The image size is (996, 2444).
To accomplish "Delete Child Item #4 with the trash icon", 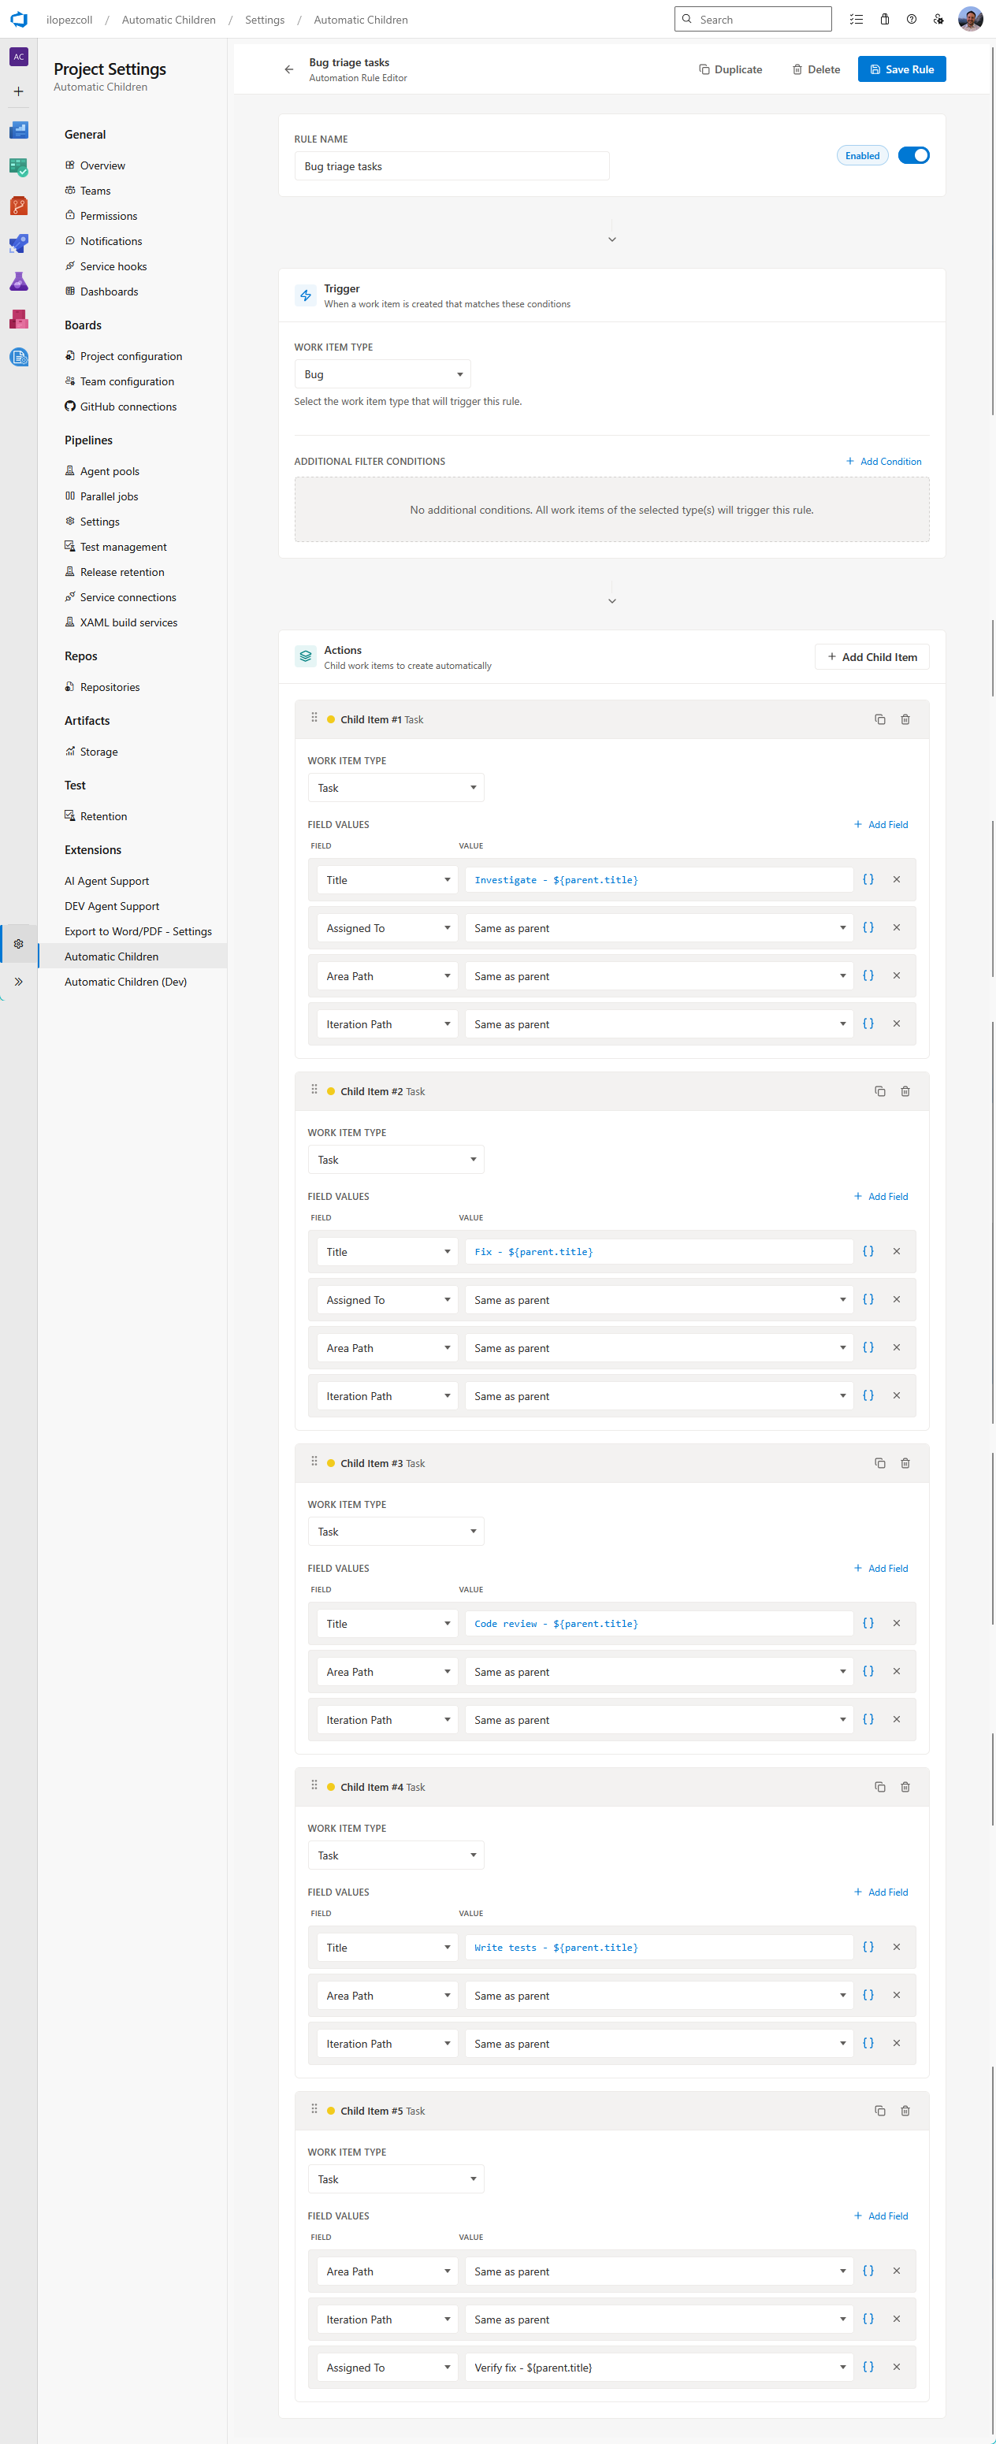I will coord(905,1786).
